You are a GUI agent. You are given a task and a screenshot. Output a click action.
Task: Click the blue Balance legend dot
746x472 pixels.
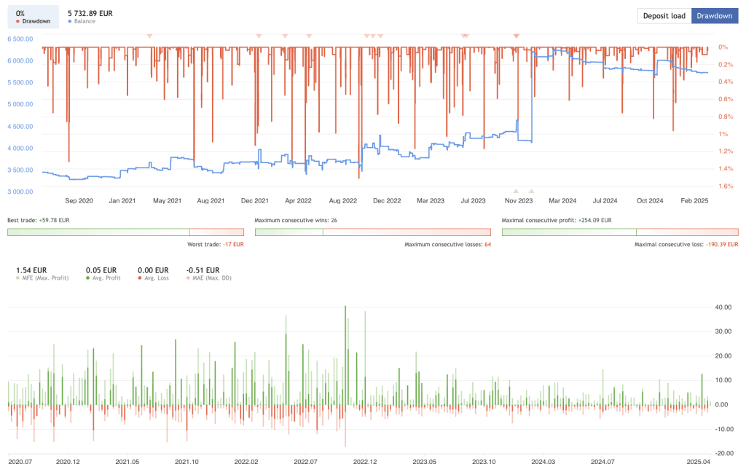68,23
